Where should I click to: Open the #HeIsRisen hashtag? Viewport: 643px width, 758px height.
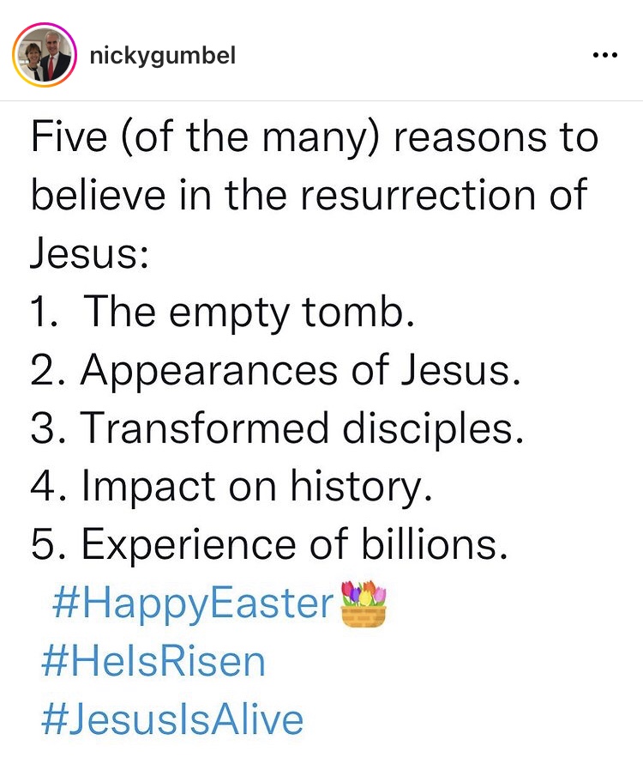point(153,661)
